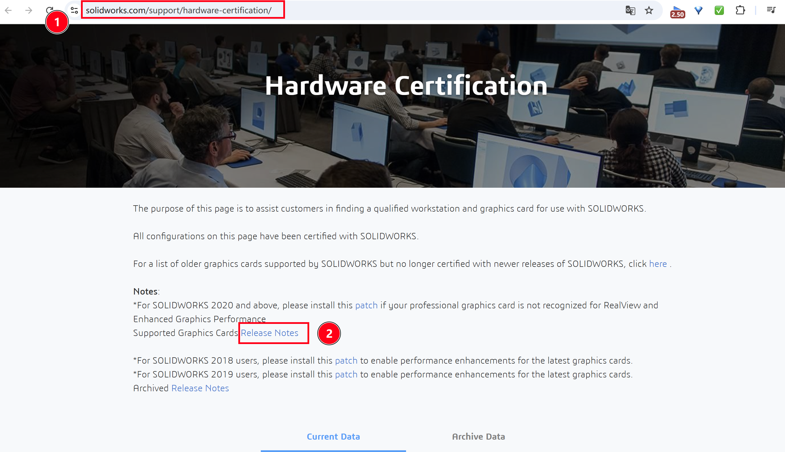Open the blue funnel extension icon
Screen dimensions: 785x452
tap(699, 11)
